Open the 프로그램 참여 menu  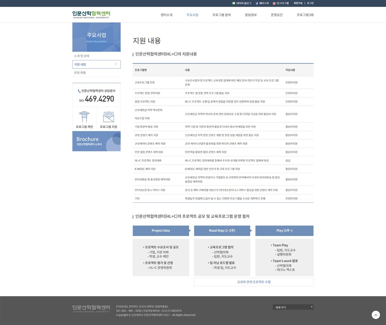pyautogui.click(x=222, y=15)
